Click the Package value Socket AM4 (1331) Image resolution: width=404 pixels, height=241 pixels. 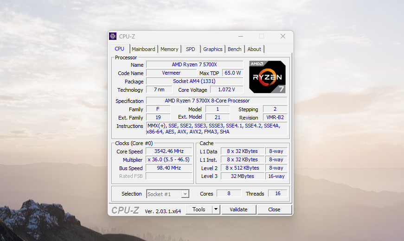point(194,81)
